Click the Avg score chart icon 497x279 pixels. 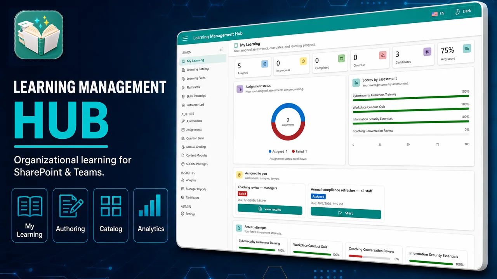coord(467,48)
